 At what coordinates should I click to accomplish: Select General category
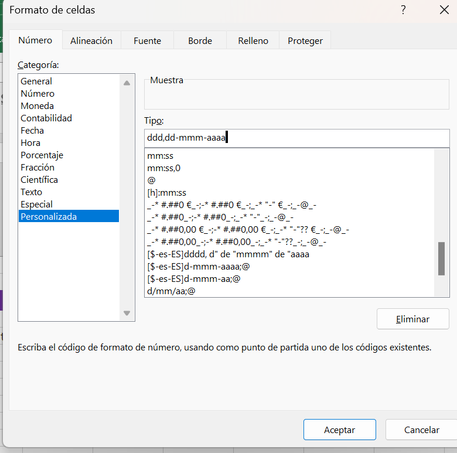[69, 81]
